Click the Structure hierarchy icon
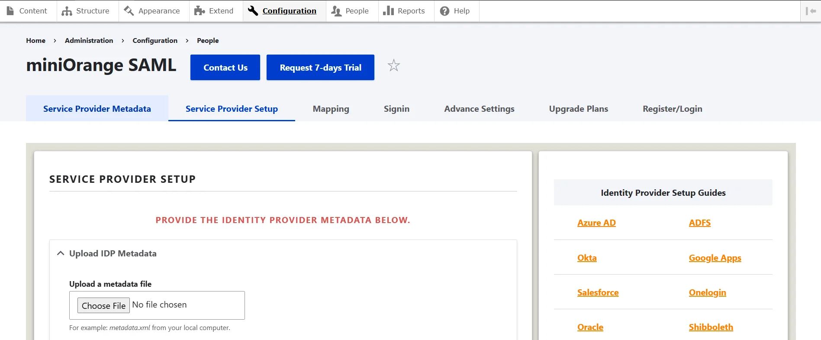 coord(67,11)
